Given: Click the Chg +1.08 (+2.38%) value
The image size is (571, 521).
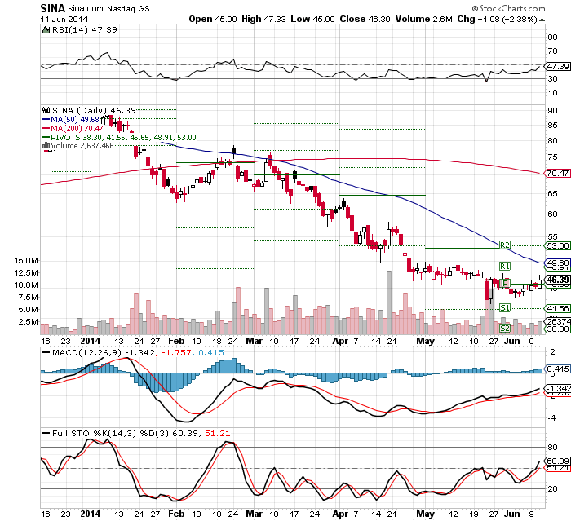Looking at the screenshot, I should (497, 19).
